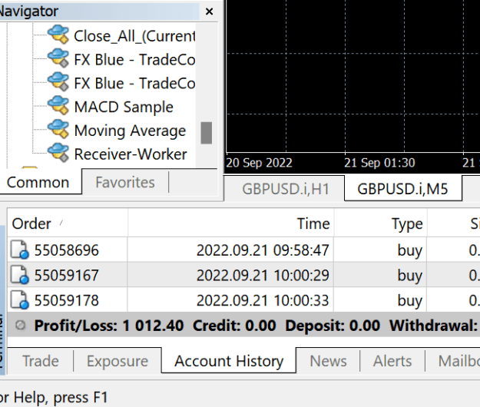Select the Account History tab
Image resolution: width=480 pixels, height=407 pixels.
click(229, 361)
